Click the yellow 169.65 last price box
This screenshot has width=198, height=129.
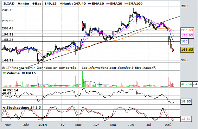187,50
